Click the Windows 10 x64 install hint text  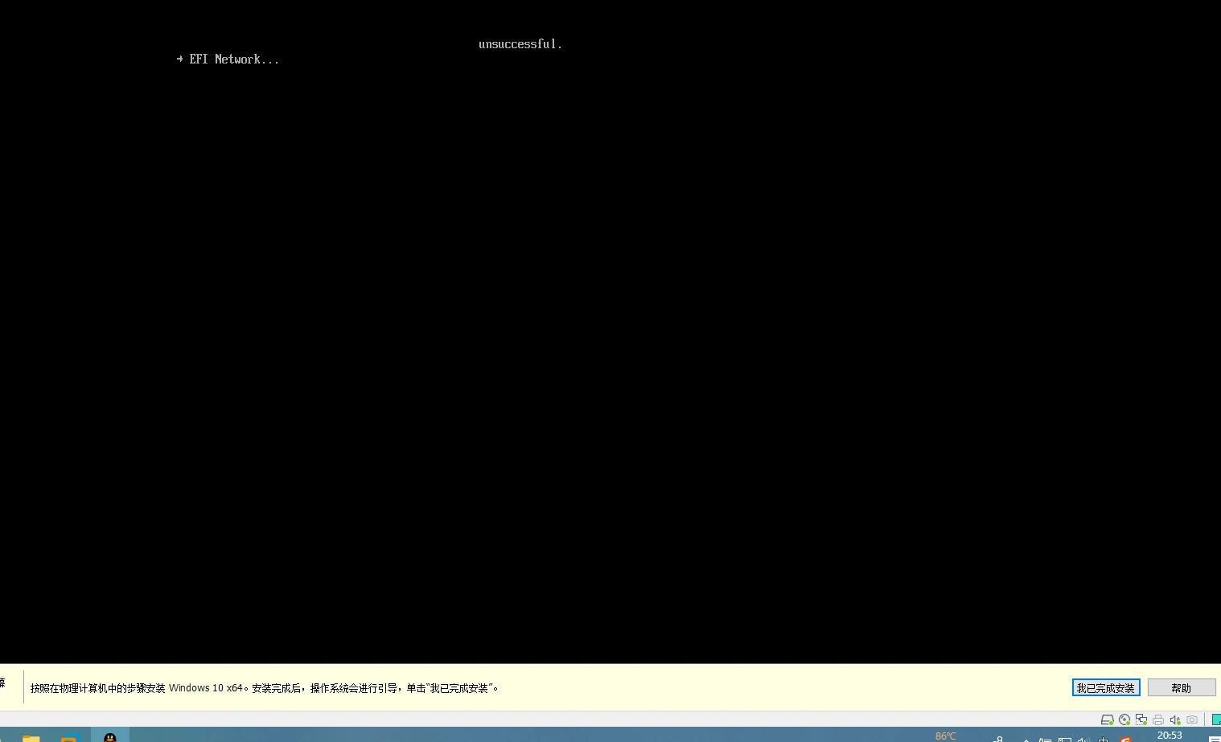265,688
